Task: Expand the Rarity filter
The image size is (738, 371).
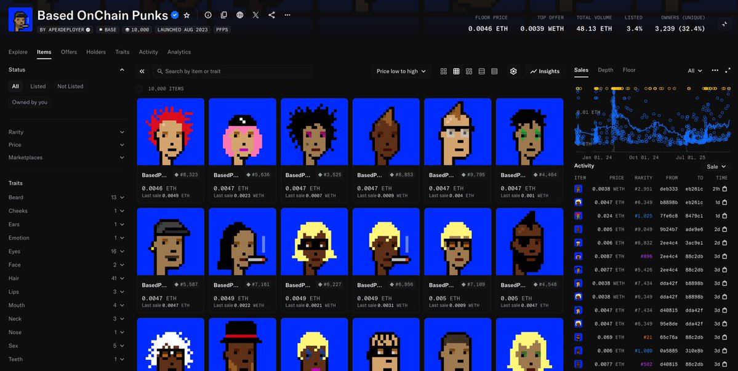Action: [x=66, y=132]
